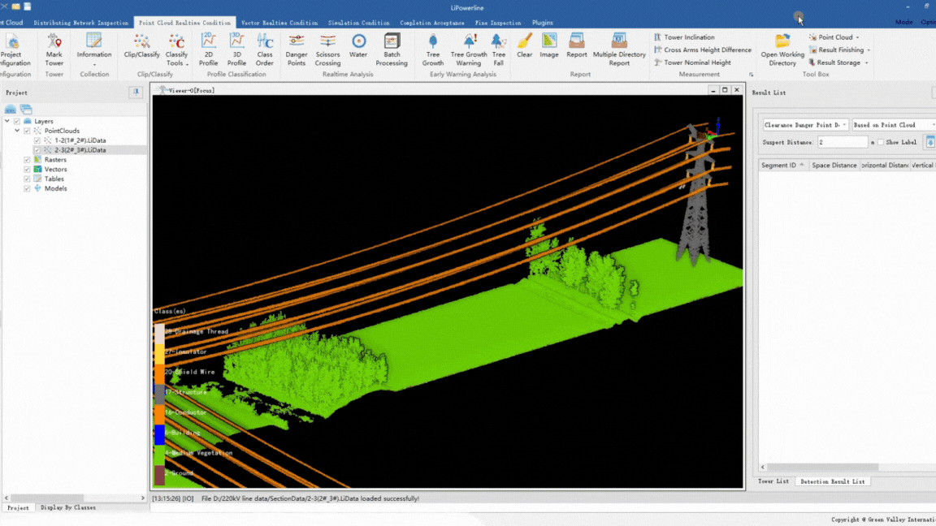Click the Tower Inclination measurement button
936x526 pixels.
point(688,37)
